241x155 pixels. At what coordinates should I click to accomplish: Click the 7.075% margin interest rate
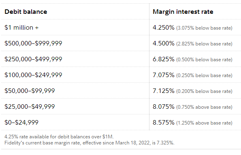(x=164, y=75)
